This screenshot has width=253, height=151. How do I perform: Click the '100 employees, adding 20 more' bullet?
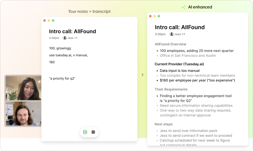[197, 51]
